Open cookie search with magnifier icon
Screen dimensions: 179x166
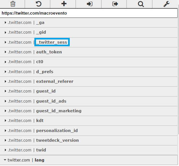[141, 4]
